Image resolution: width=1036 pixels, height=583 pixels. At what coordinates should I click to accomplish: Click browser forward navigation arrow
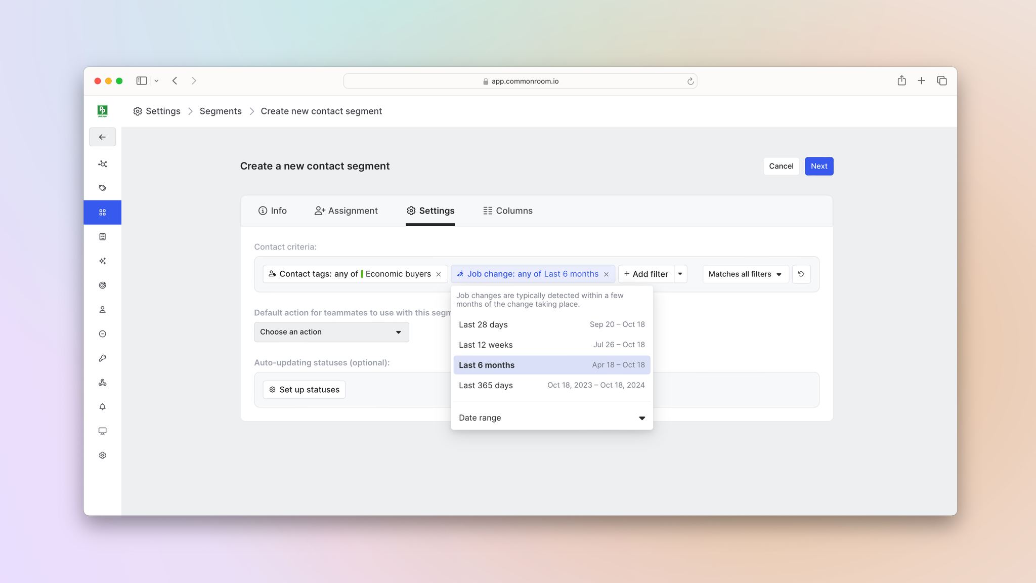click(x=194, y=81)
